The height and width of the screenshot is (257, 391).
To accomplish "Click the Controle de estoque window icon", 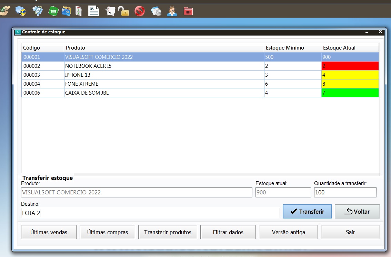I will tap(18, 32).
